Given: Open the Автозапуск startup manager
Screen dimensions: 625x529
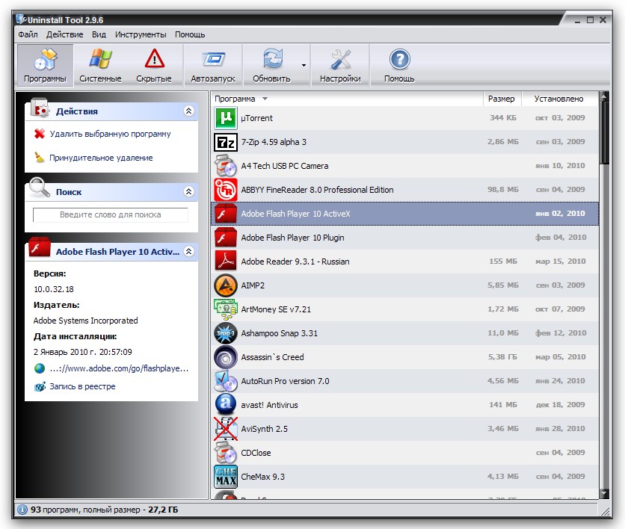Looking at the screenshot, I should 213,65.
